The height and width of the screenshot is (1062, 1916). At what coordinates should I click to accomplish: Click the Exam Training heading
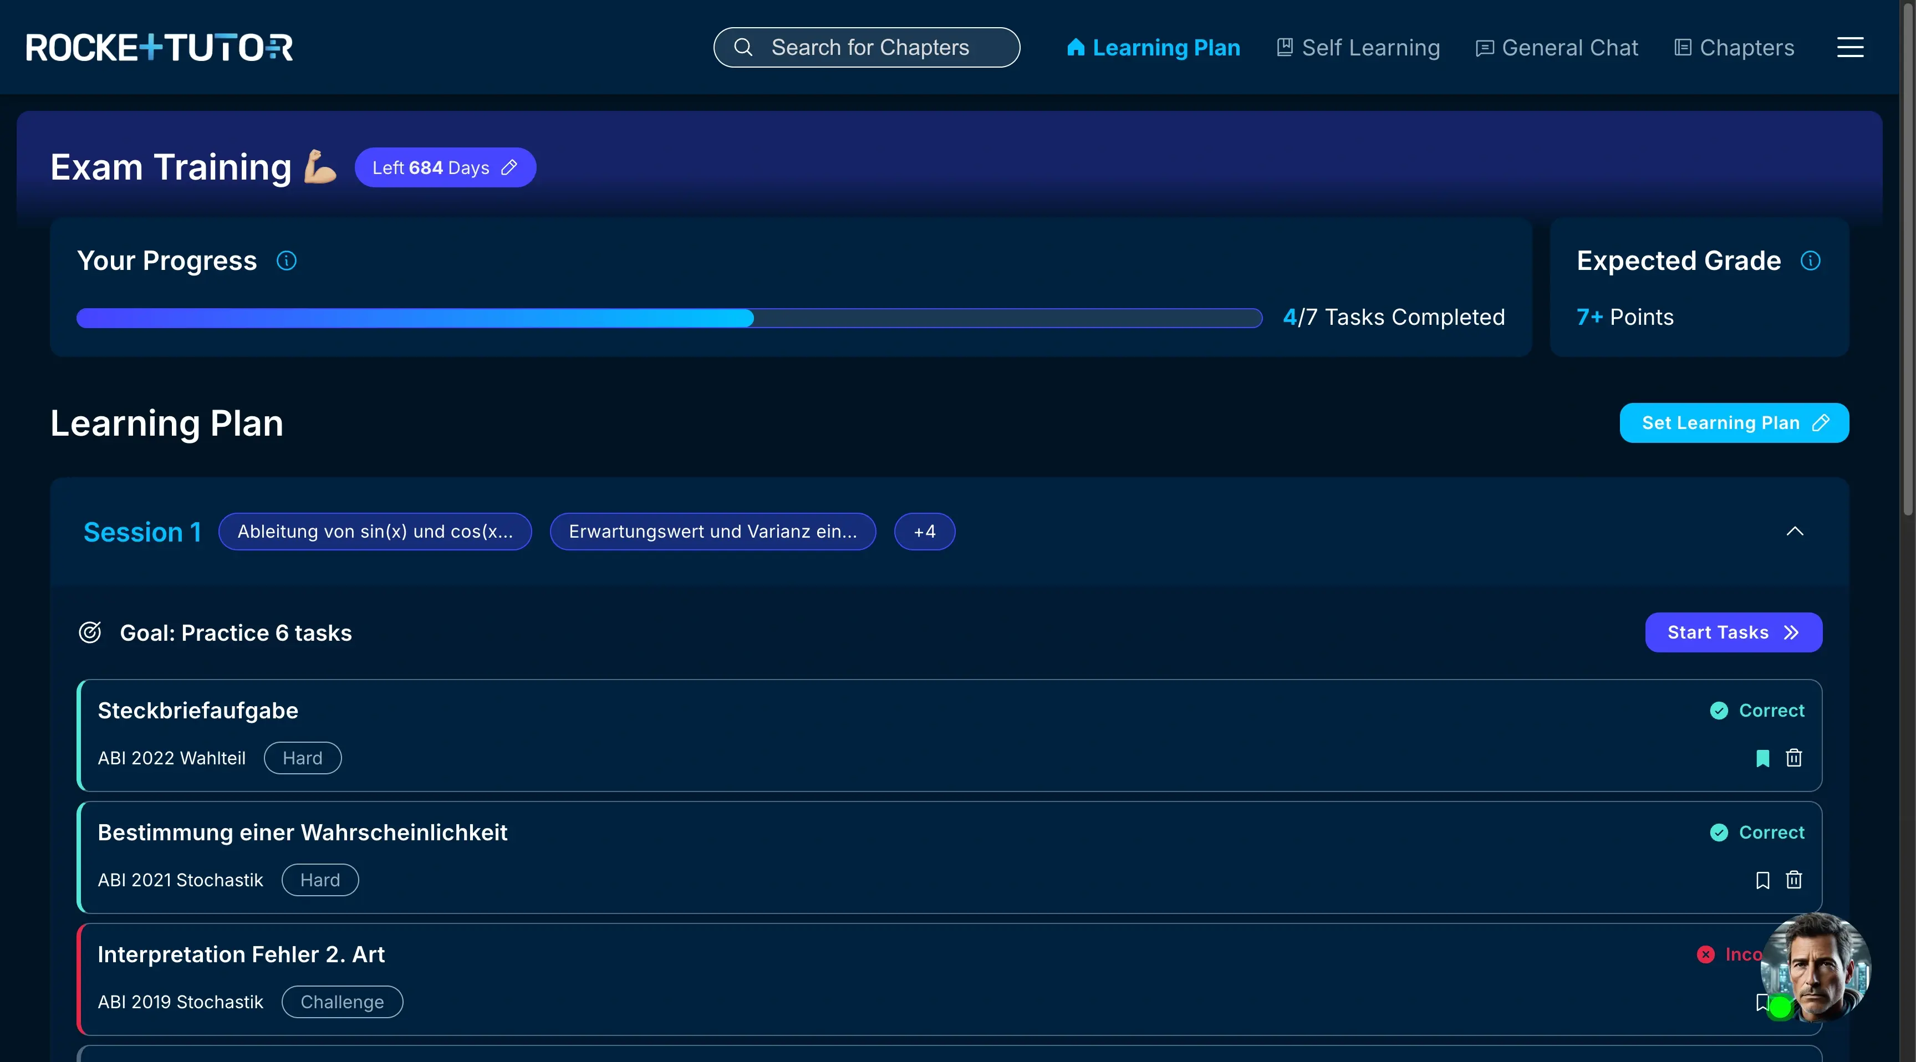pos(171,167)
